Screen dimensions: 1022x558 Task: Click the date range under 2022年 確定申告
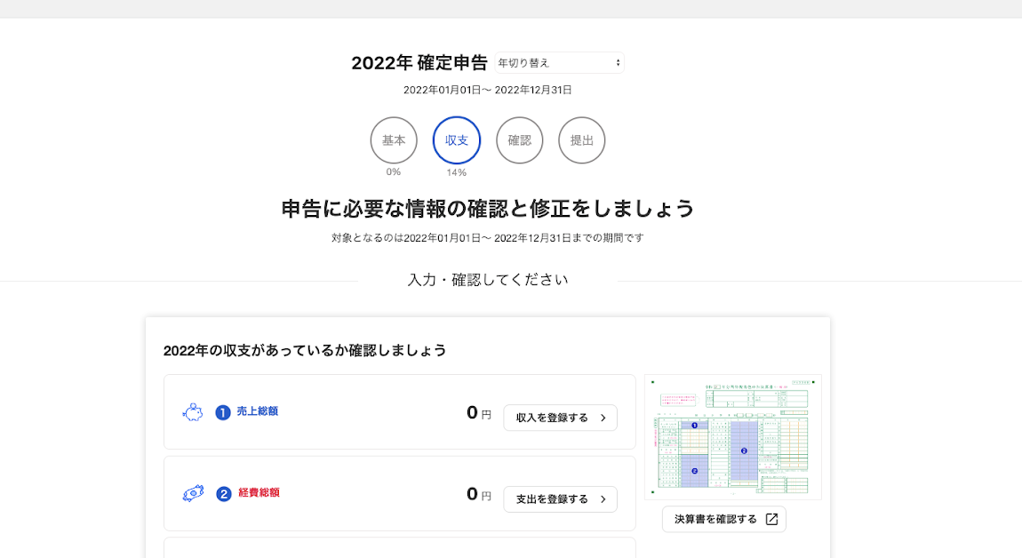point(488,90)
